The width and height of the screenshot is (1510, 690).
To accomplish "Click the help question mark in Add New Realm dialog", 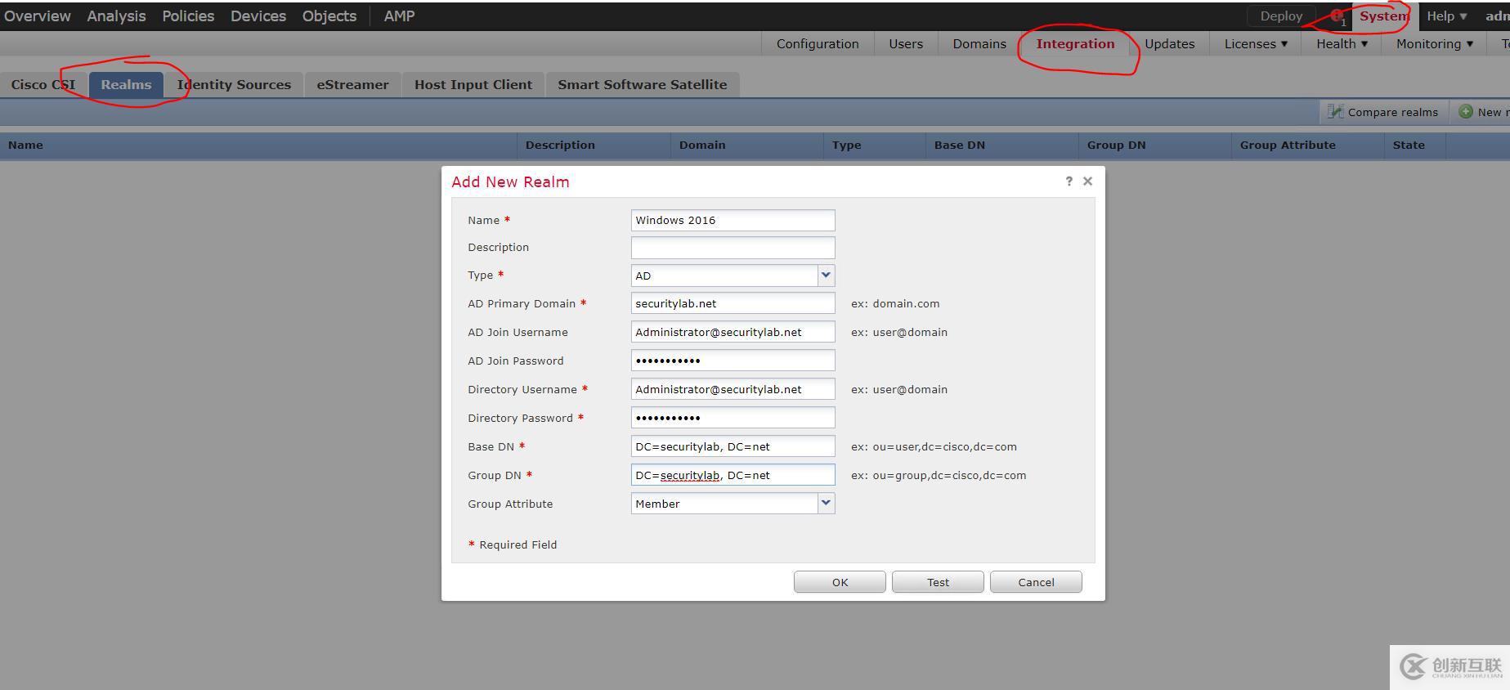I will (1069, 181).
